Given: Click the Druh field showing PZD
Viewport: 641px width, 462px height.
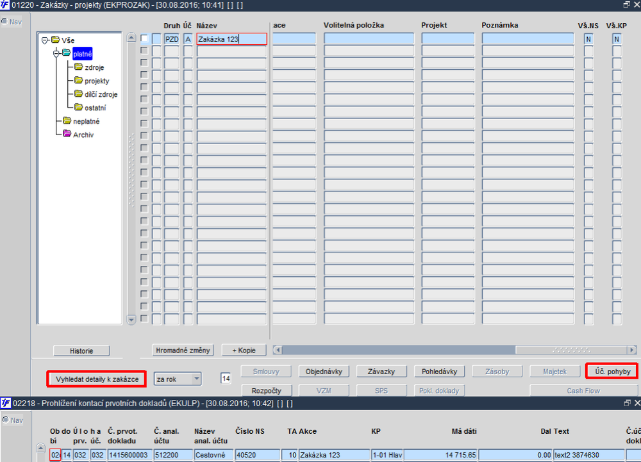Looking at the screenshot, I should [x=172, y=39].
